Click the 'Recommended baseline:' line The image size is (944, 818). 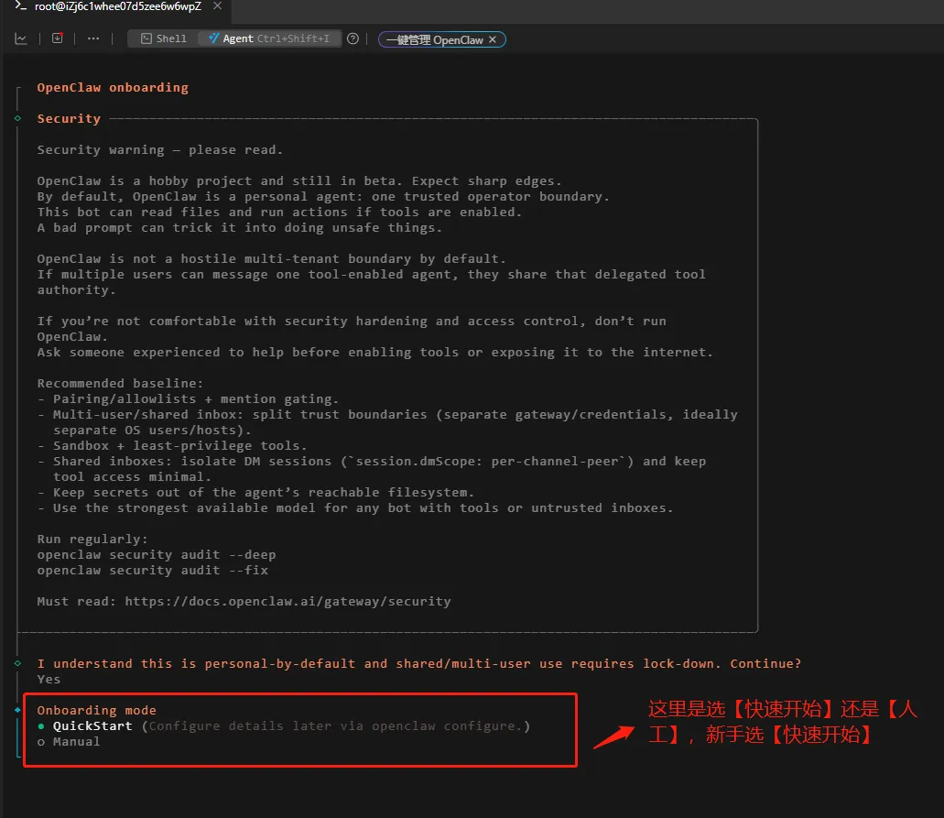pyautogui.click(x=120, y=383)
